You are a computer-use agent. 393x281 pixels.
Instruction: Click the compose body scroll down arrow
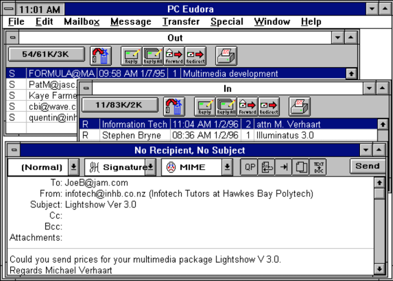click(379, 269)
